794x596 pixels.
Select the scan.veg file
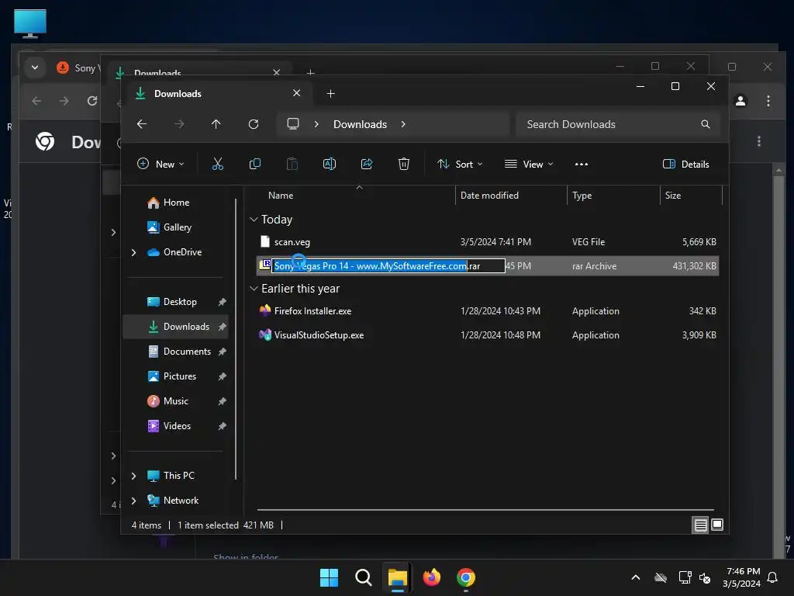coord(487,242)
